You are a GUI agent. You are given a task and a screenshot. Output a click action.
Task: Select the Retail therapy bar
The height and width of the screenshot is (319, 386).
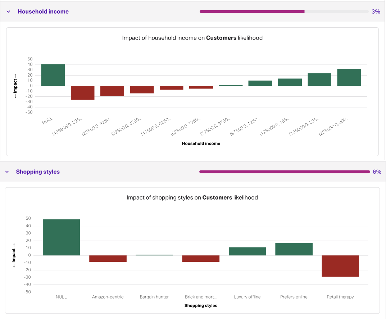tap(340, 266)
